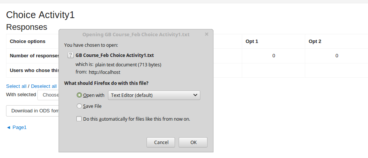
Task: Open the With selected Choose dropdown
Action: (48, 95)
